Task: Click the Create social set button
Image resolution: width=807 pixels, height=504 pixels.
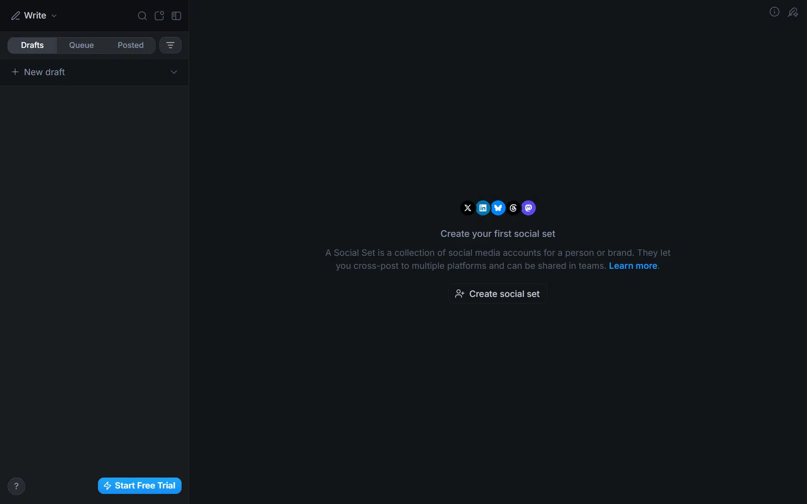Action: pos(498,294)
